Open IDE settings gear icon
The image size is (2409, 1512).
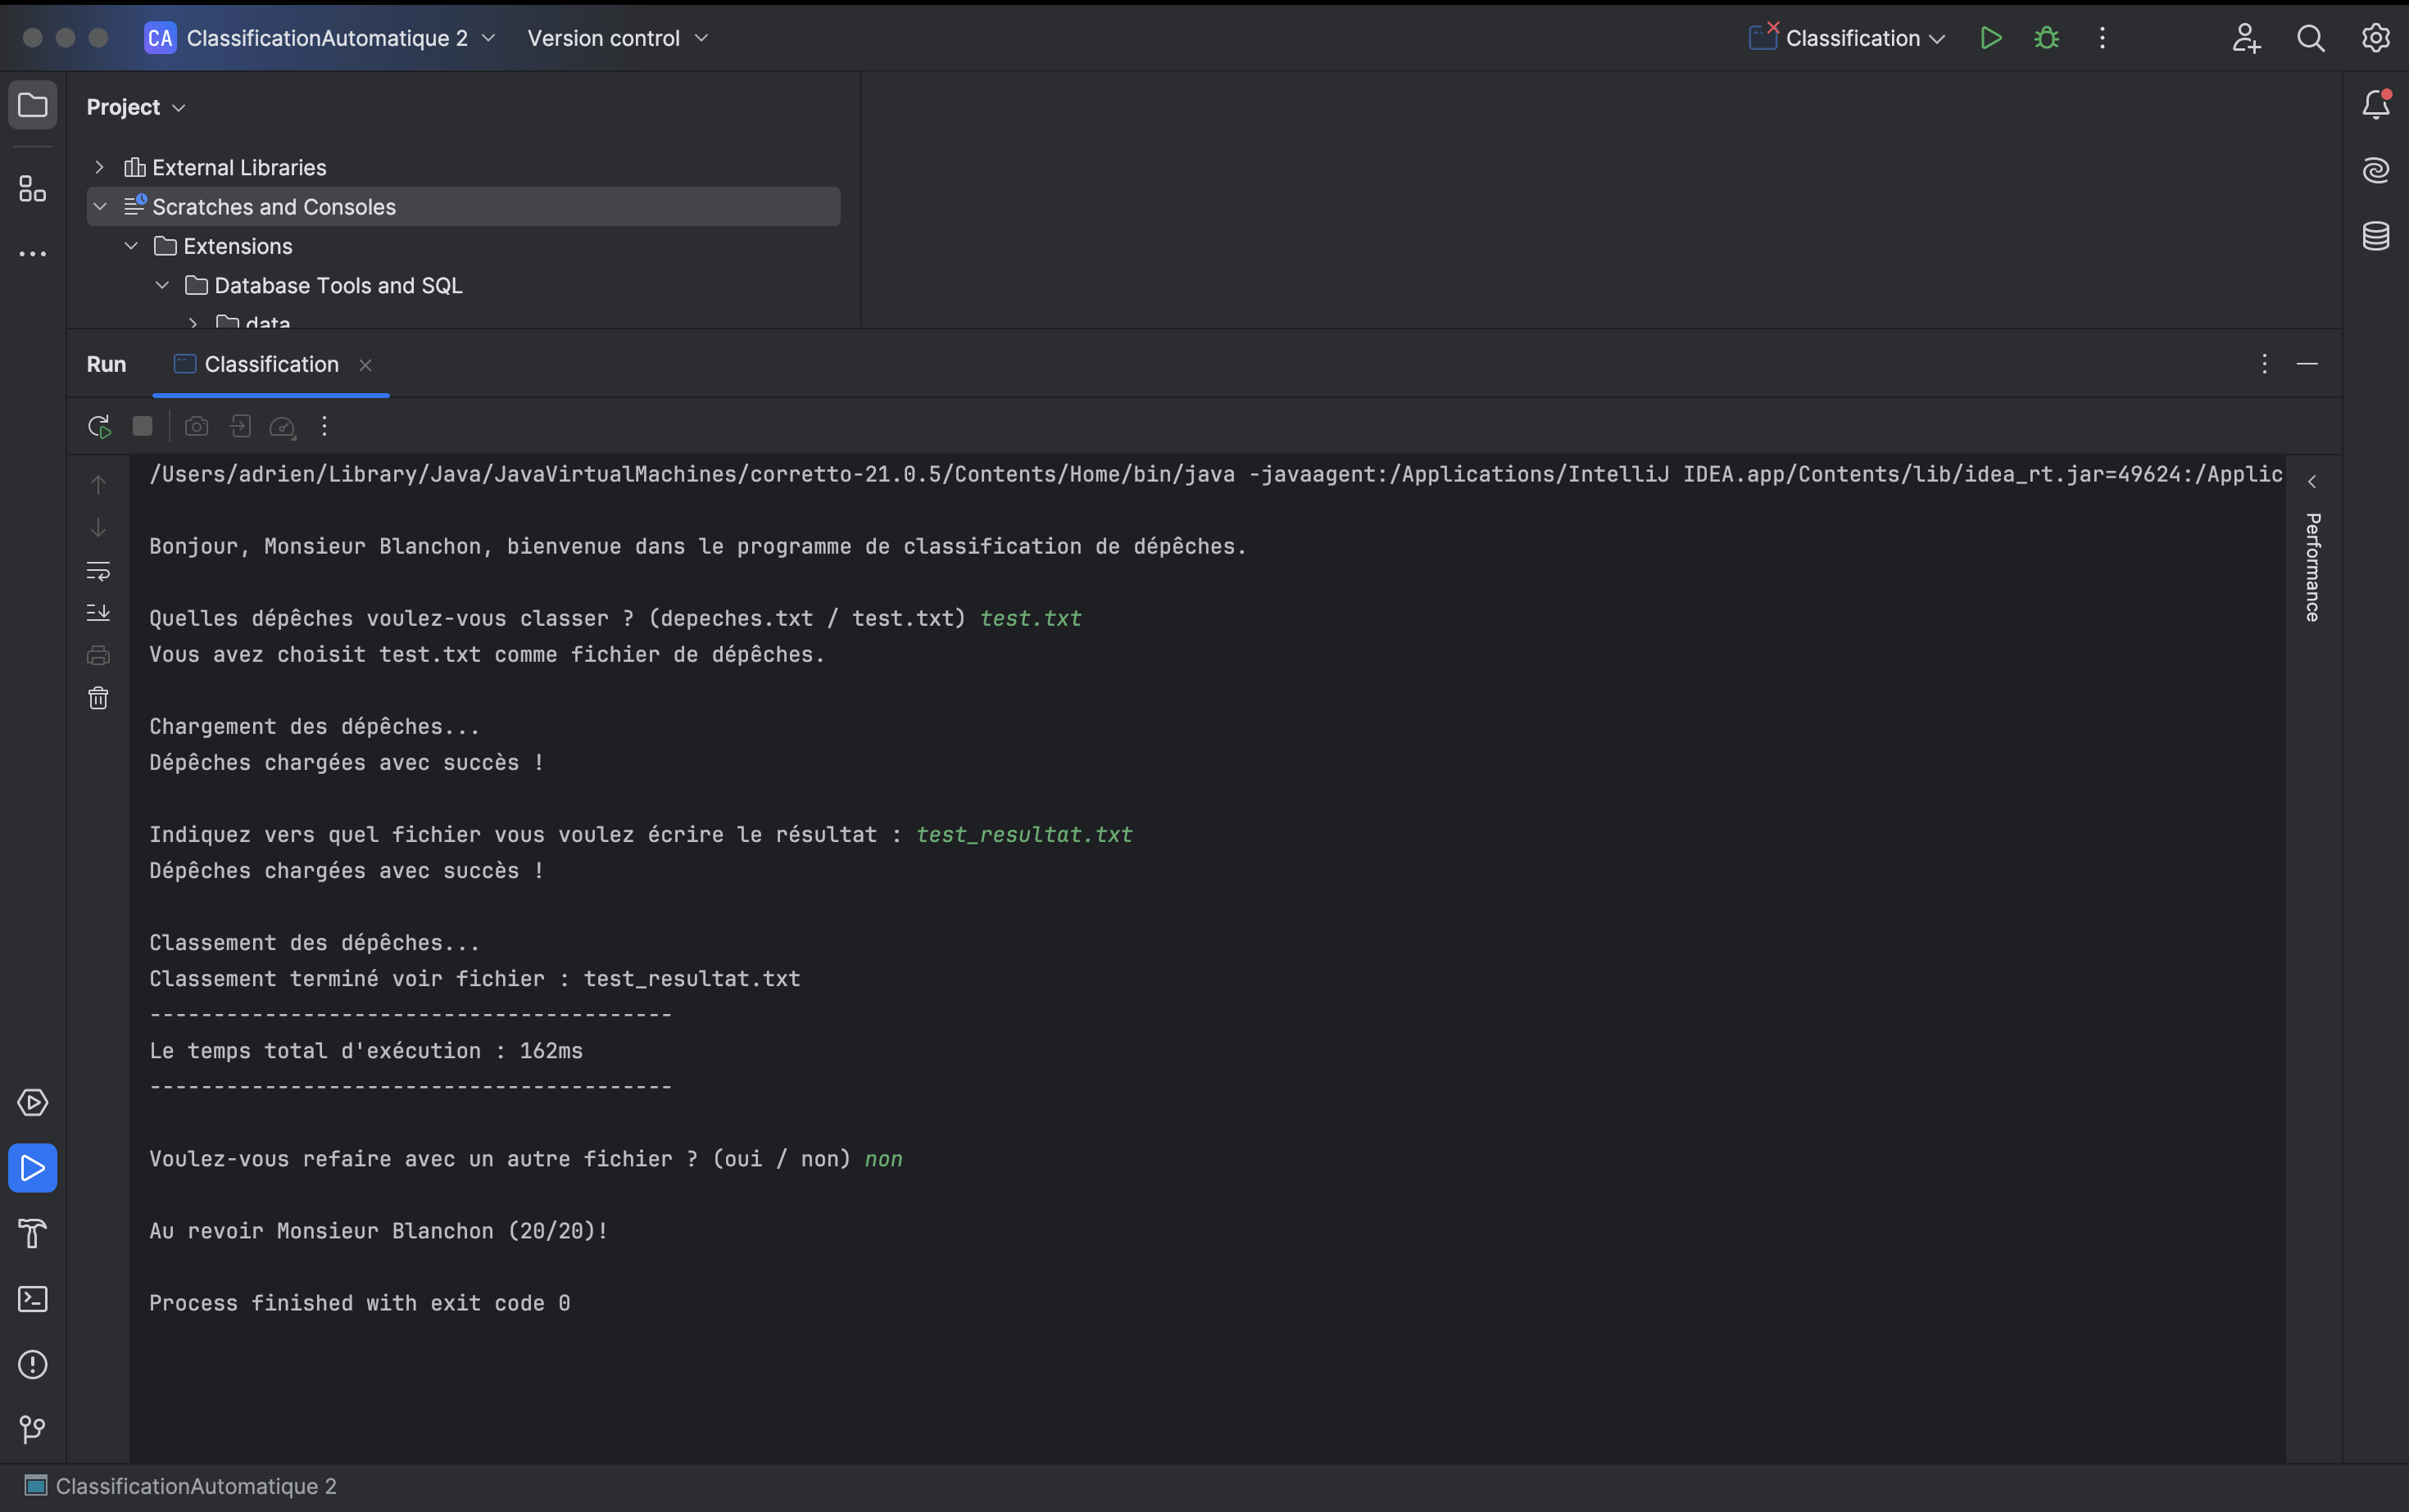point(2376,38)
